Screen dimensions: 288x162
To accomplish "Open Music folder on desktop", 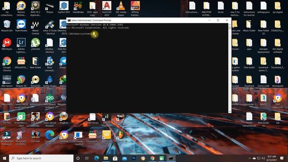I will pyautogui.click(x=249, y=26).
